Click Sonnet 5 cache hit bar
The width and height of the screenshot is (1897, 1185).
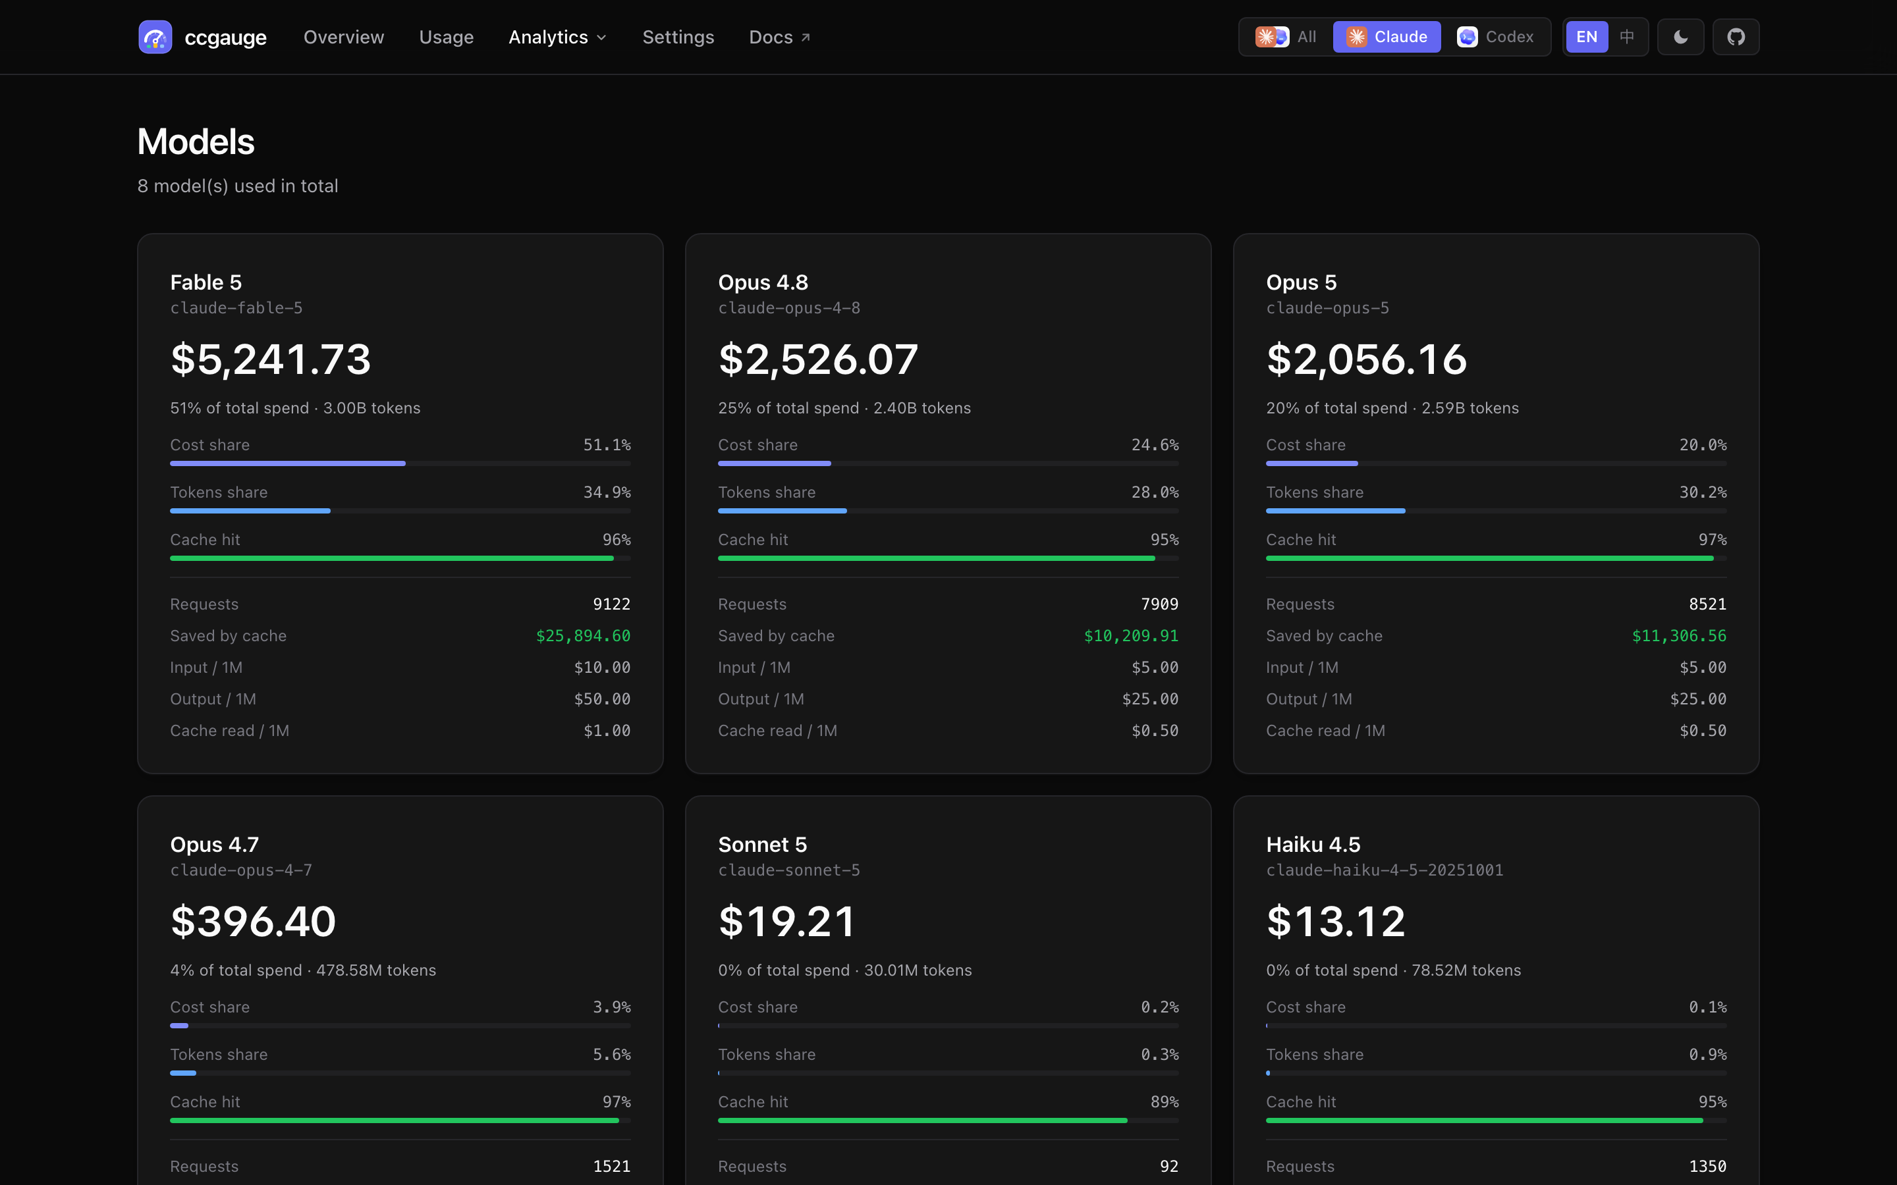click(949, 1120)
